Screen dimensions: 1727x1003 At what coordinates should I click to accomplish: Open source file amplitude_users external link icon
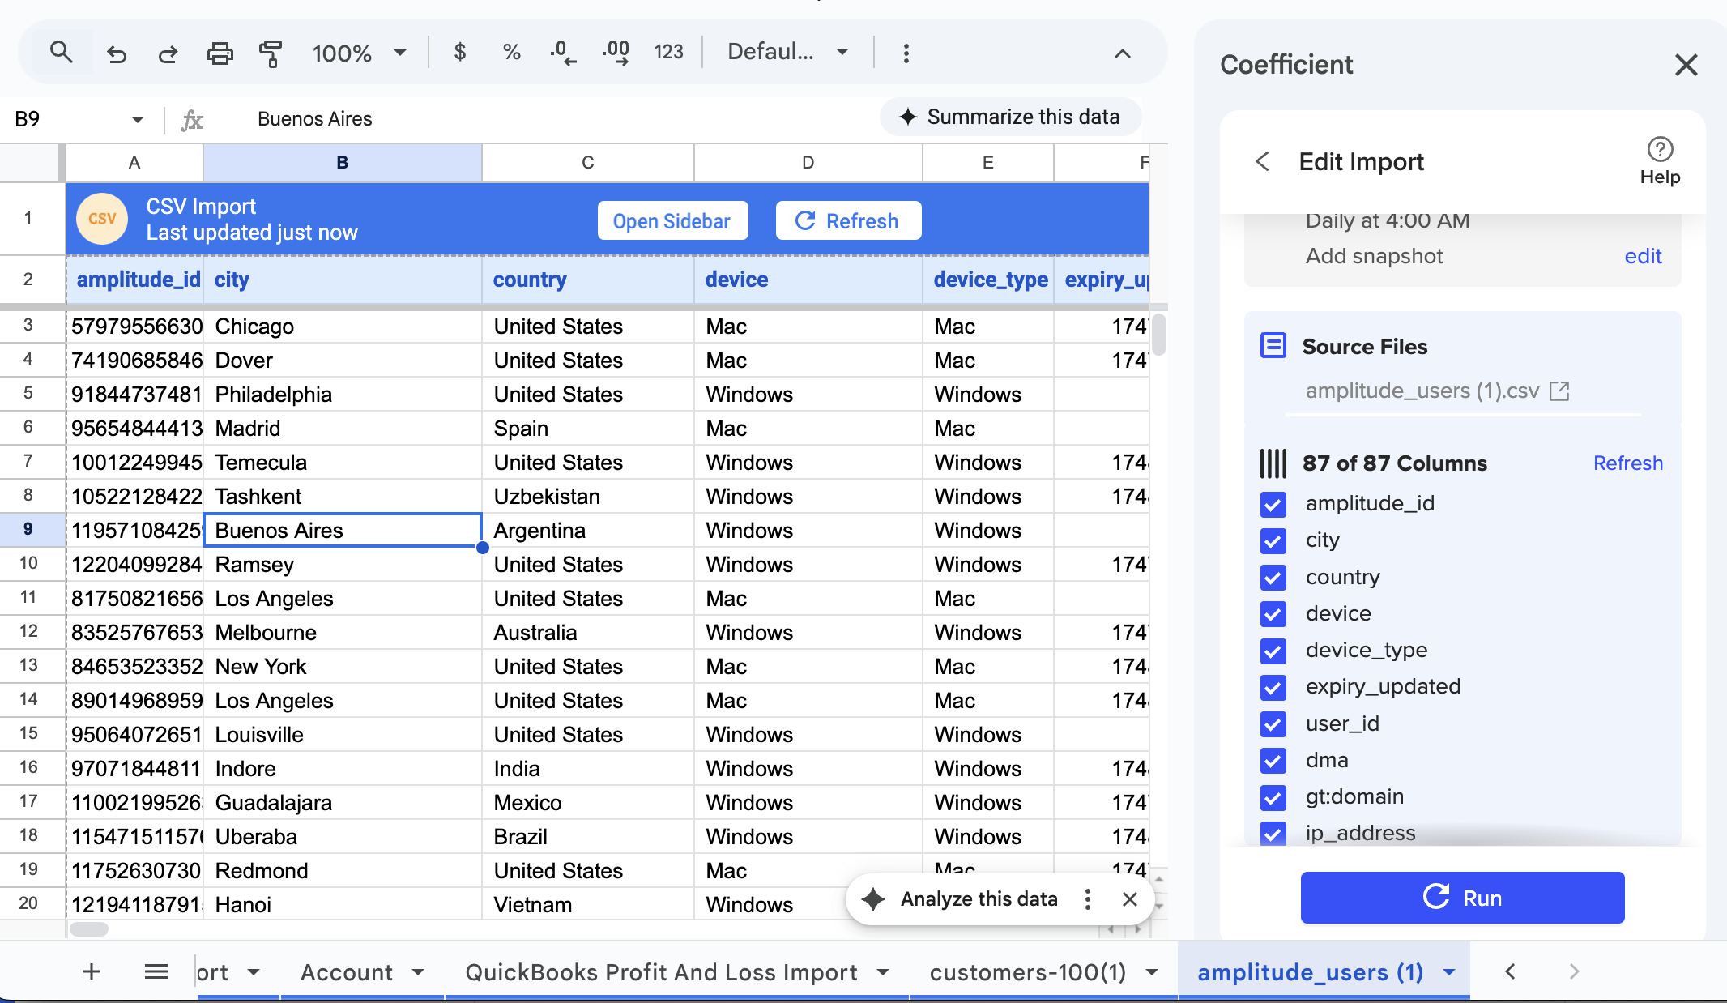pyautogui.click(x=1559, y=391)
